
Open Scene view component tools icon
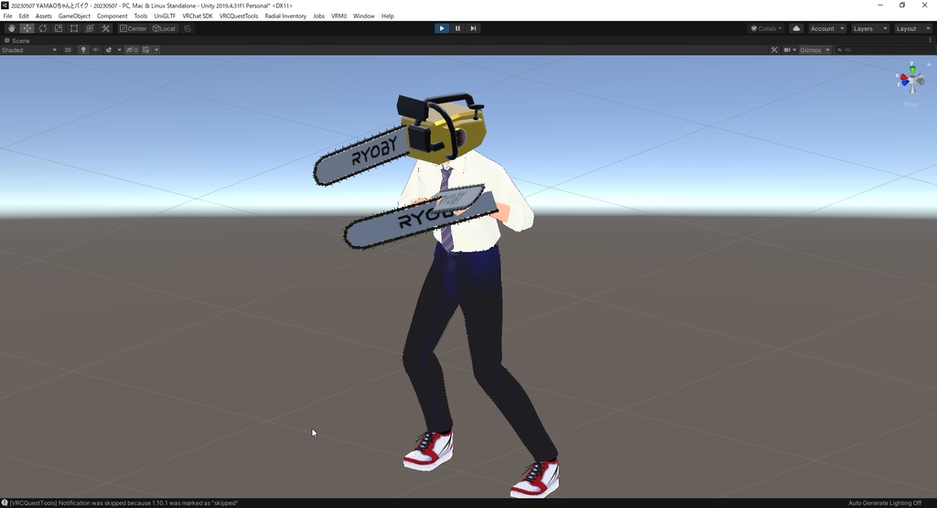(774, 50)
